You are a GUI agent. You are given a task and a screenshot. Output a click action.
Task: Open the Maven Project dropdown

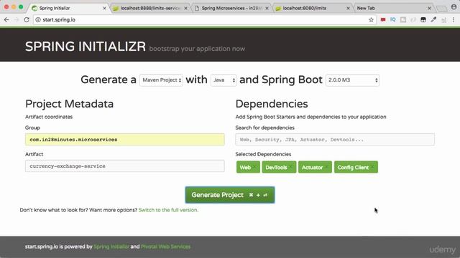(x=161, y=80)
